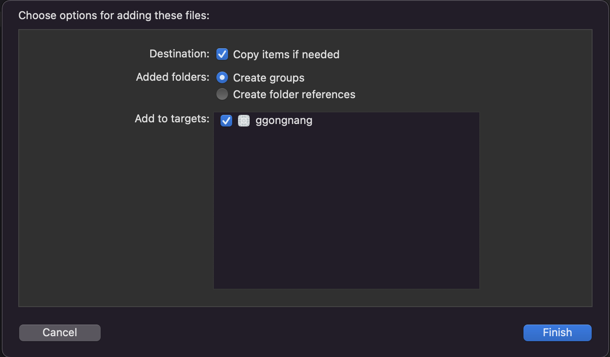Uncheck the Copy items if needed checkbox
The width and height of the screenshot is (610, 357).
pos(222,54)
